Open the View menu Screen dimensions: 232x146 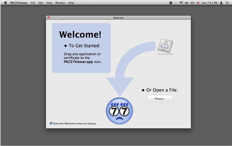click(x=49, y=3)
